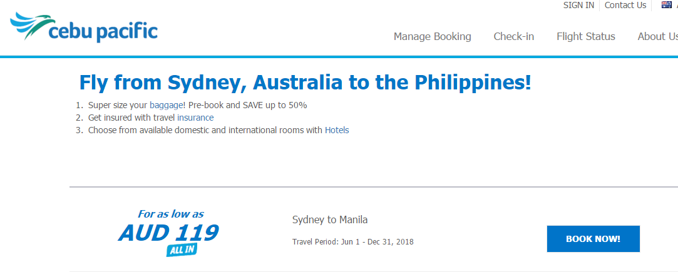Click the ALL IN badge under AUD 119
The height and width of the screenshot is (272, 678).
pyautogui.click(x=182, y=249)
